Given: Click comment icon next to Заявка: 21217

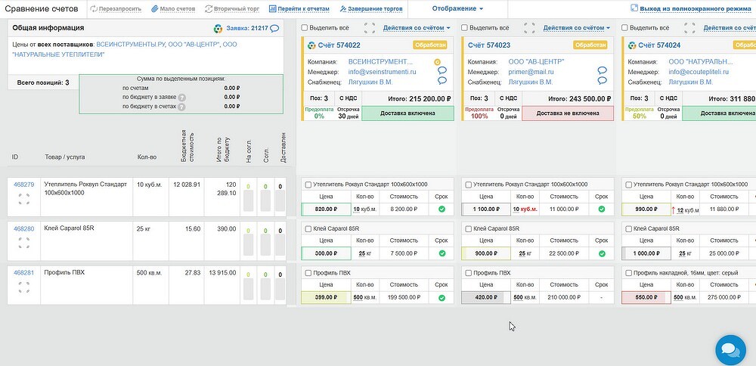Looking at the screenshot, I should (274, 28).
